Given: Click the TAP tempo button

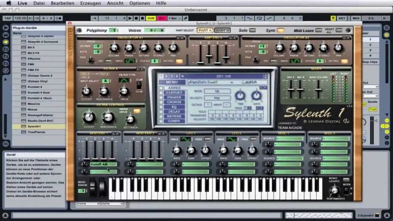Looking at the screenshot, I should 8,18.
